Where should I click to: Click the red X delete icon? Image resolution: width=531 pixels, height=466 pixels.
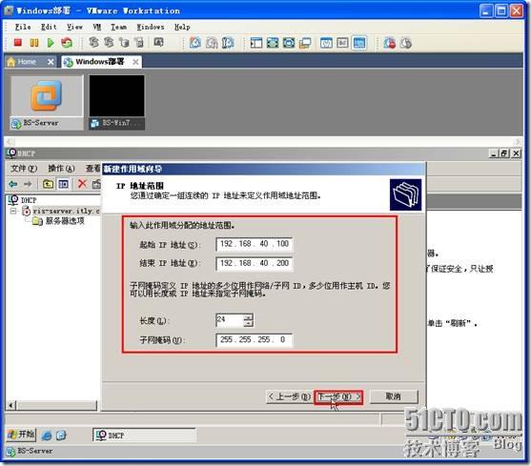tap(82, 184)
